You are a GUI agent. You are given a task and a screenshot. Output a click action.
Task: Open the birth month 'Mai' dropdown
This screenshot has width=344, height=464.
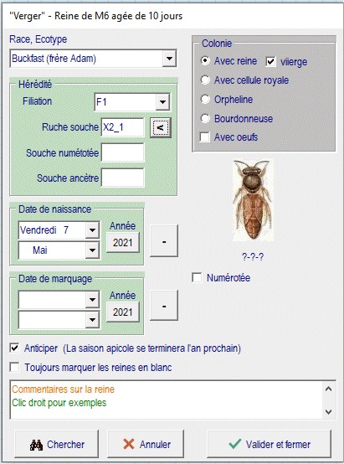point(92,250)
